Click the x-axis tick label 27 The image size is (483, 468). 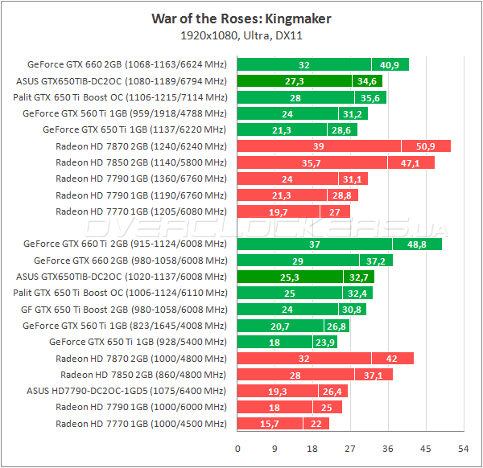click(x=350, y=447)
